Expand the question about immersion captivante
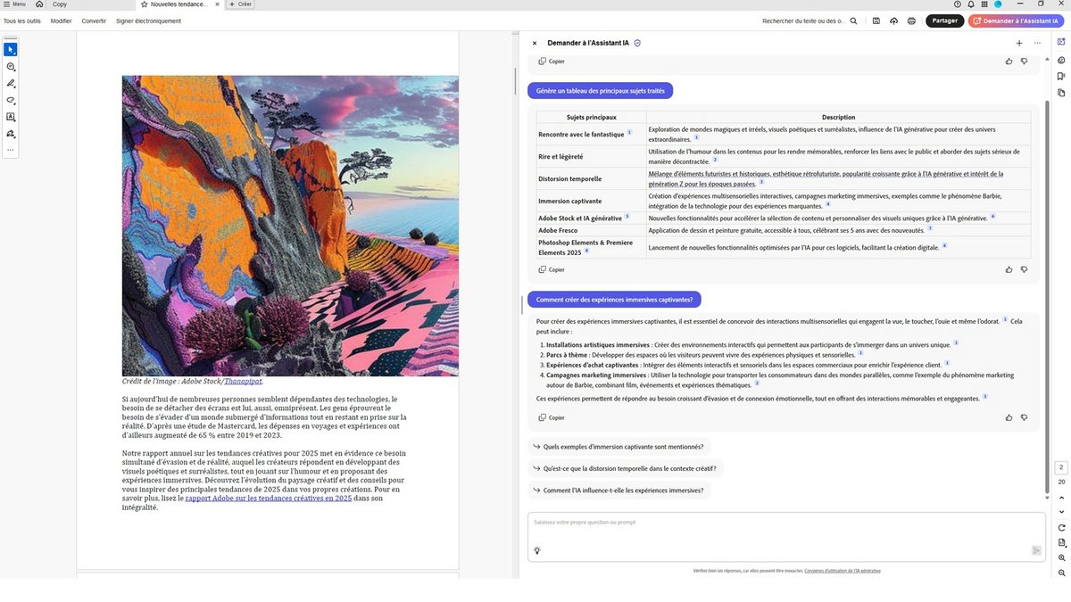Viewport: 1071px width, 602px height. (624, 446)
